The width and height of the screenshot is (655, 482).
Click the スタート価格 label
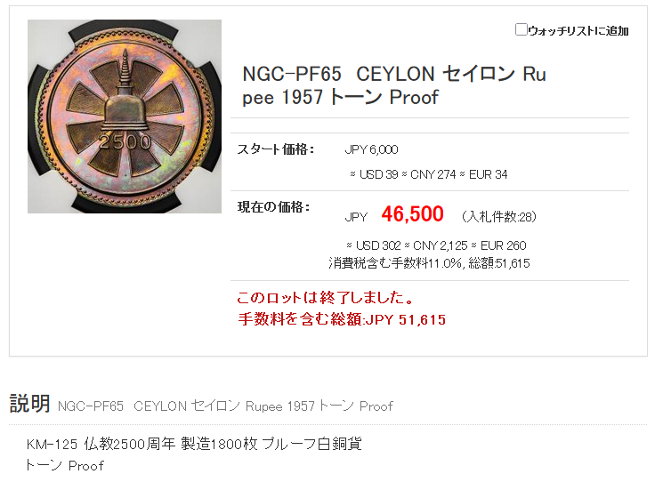click(275, 149)
